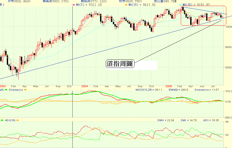Click the 'DMI+ = 22.04' readout

(166, 120)
